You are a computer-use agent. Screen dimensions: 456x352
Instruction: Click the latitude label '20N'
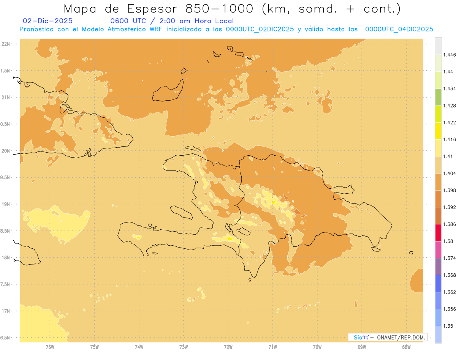click(6, 151)
